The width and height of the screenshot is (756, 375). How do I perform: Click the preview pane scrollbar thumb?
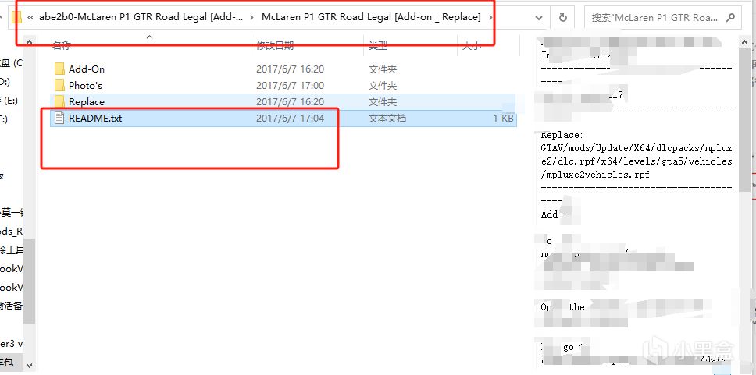(x=744, y=121)
